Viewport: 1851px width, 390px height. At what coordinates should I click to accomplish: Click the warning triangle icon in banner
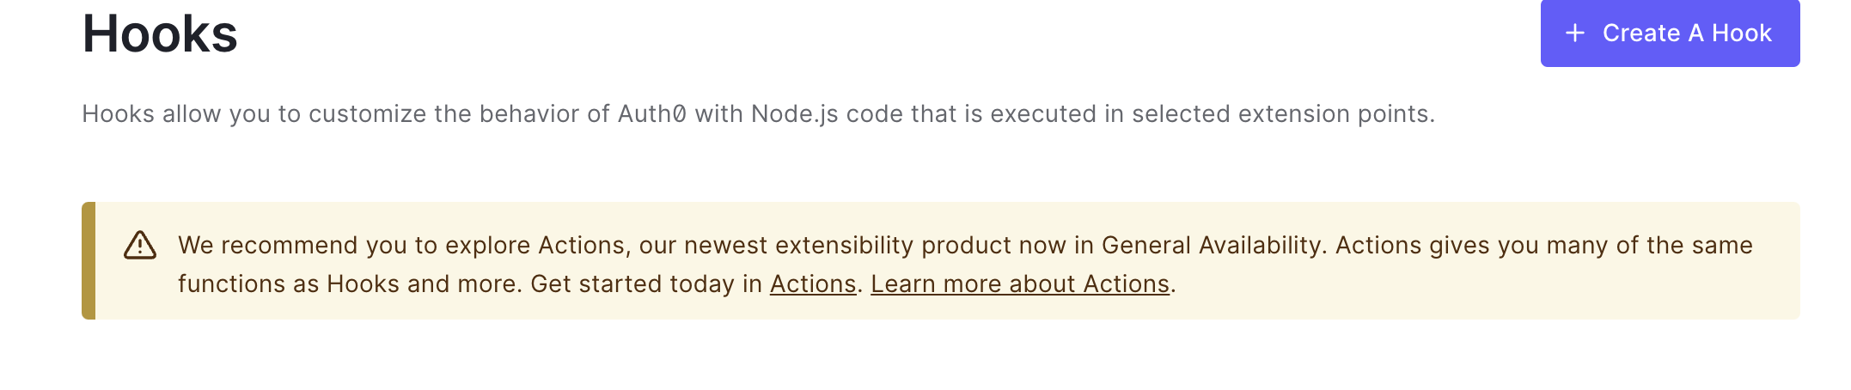(x=140, y=246)
